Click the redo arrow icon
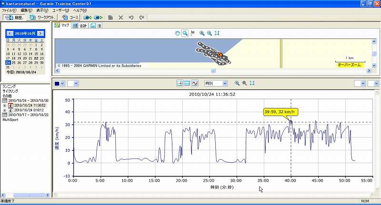 pos(141,18)
